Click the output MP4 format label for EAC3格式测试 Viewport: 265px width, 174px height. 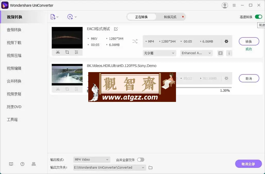coord(151,42)
